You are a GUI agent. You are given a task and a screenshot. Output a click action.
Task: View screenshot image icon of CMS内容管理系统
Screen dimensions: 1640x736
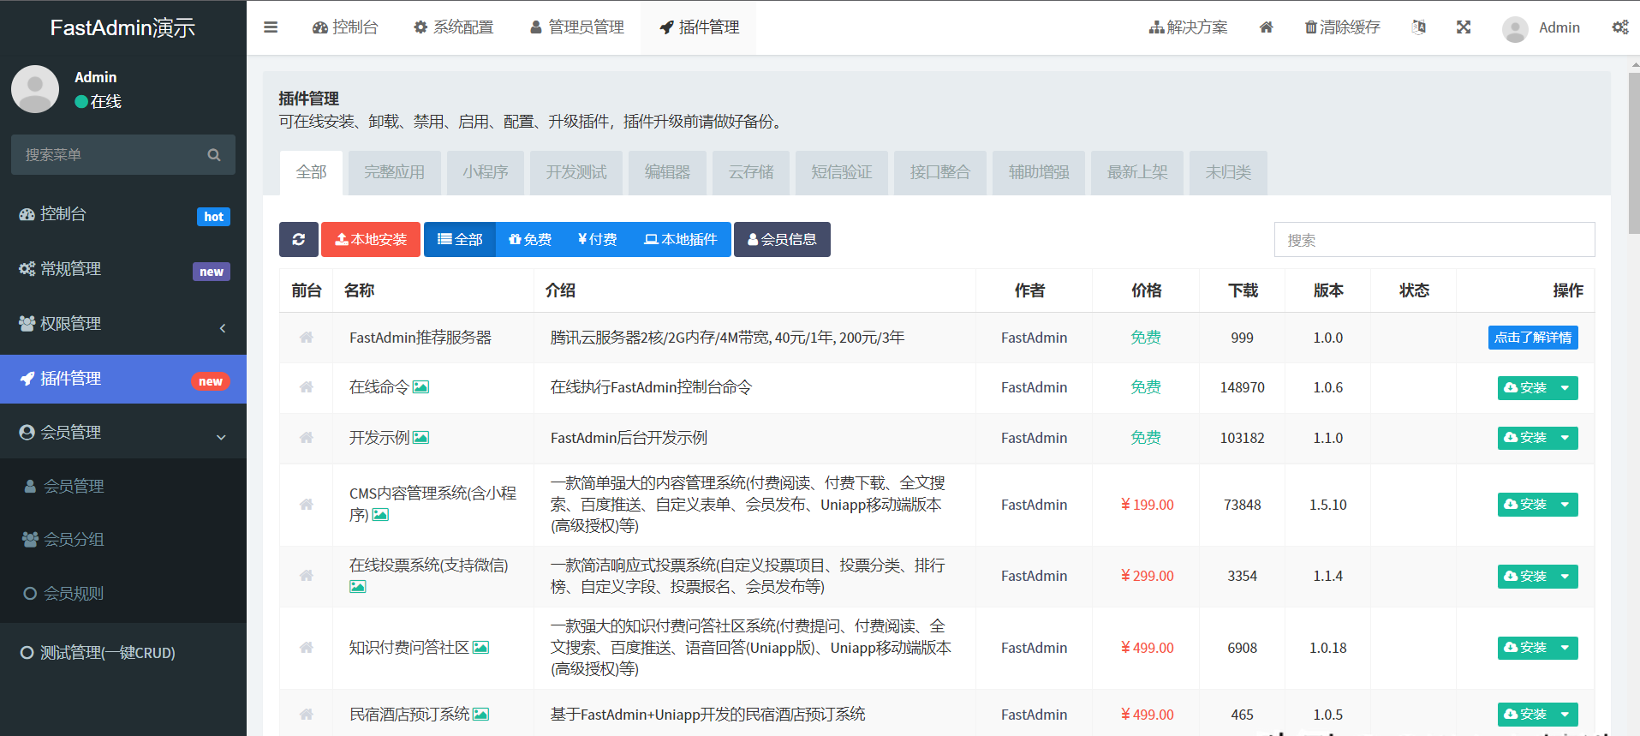(x=380, y=515)
